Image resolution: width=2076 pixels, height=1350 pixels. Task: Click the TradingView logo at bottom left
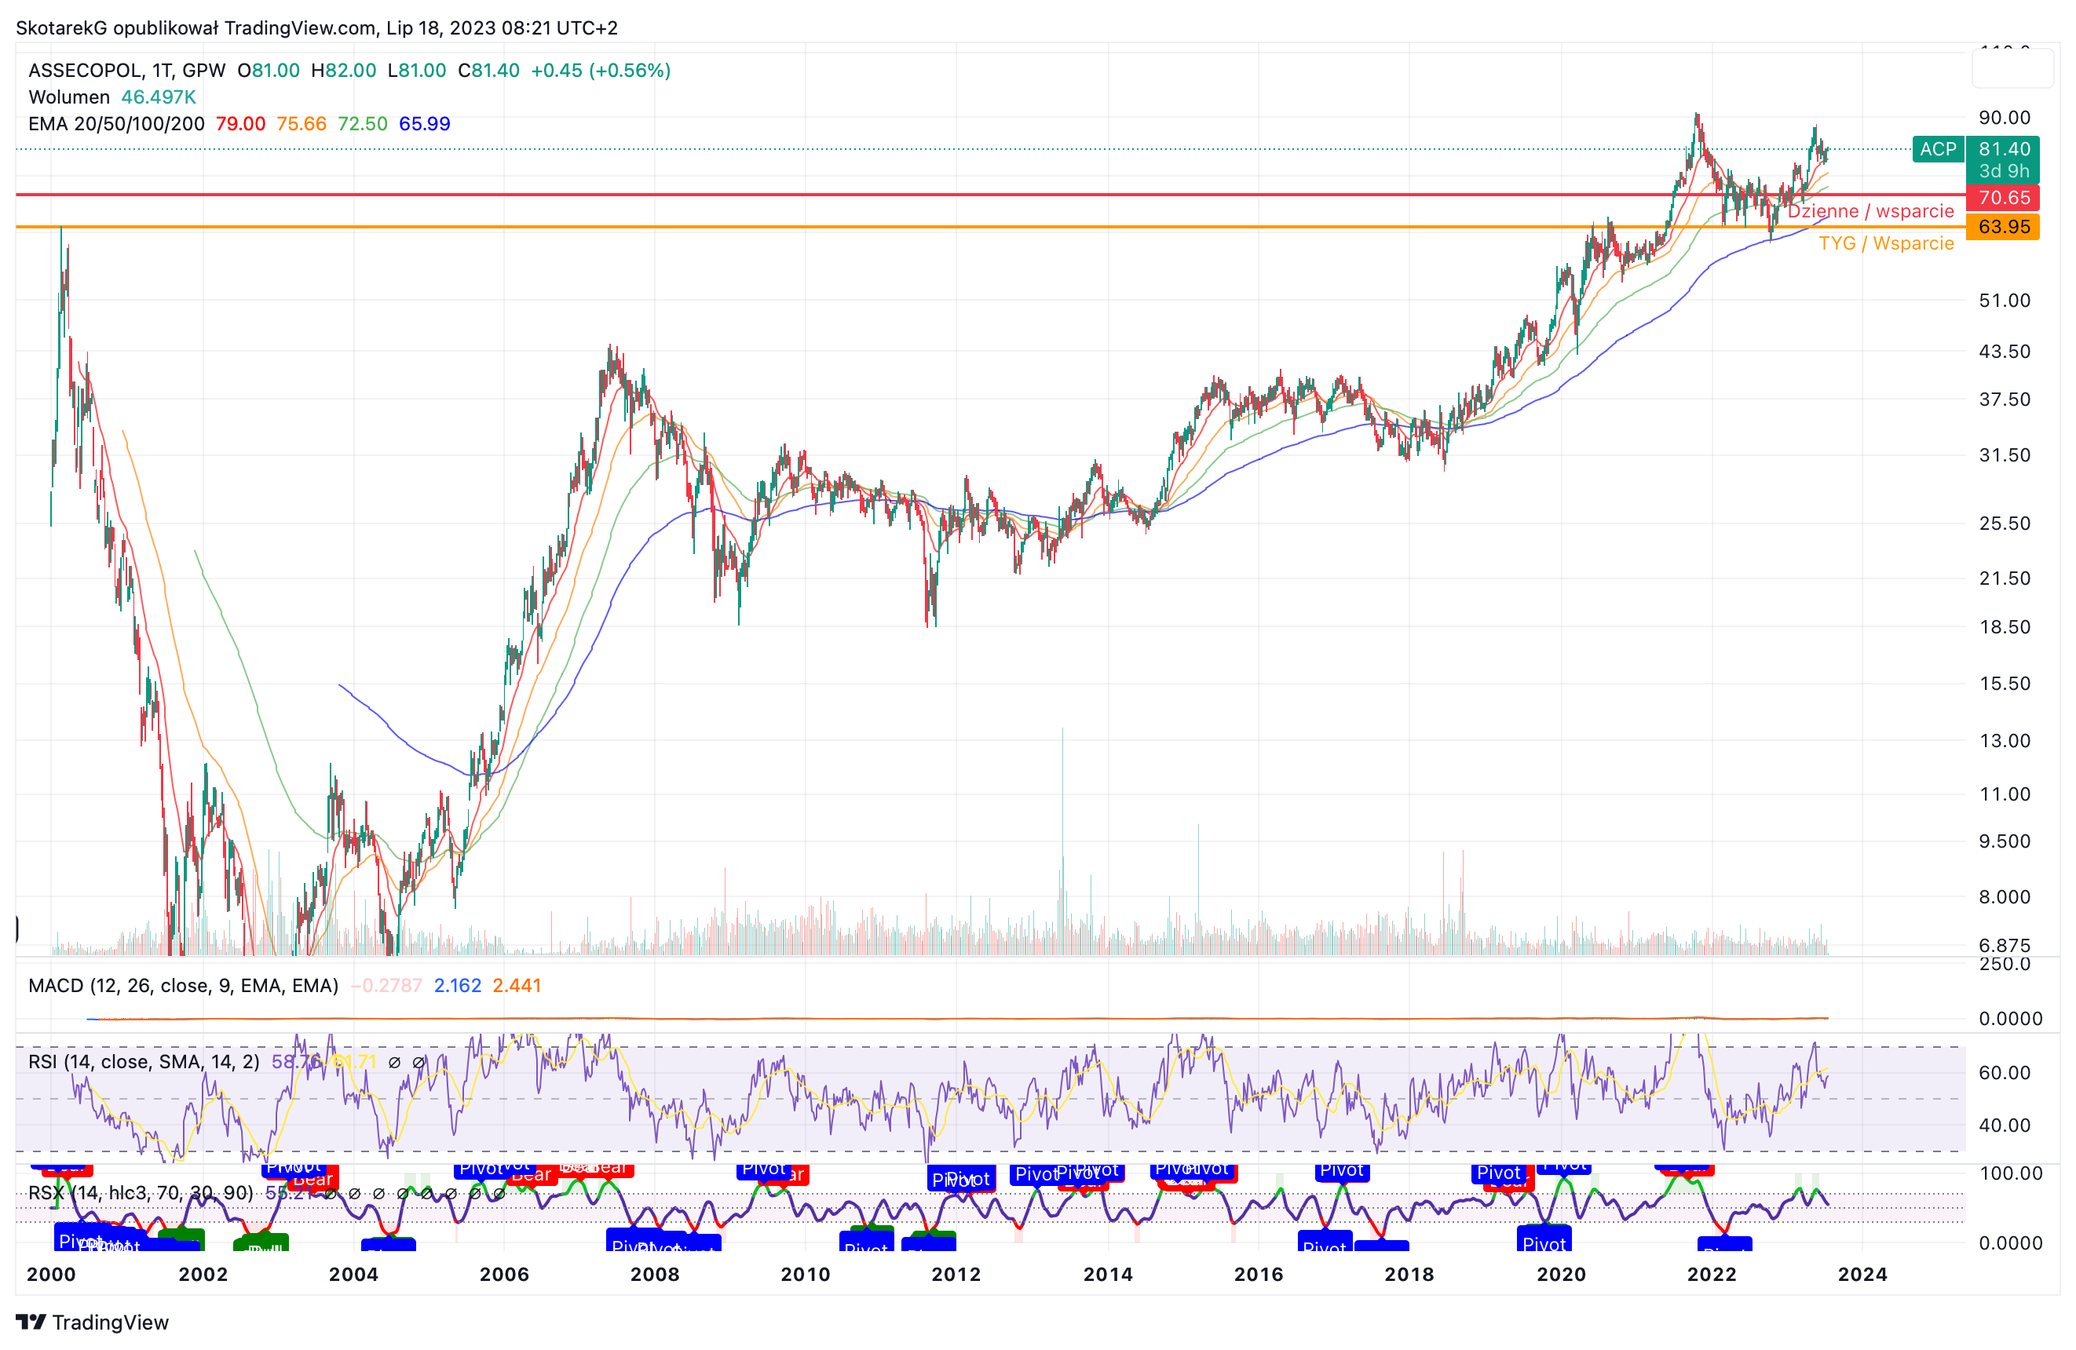click(93, 1322)
